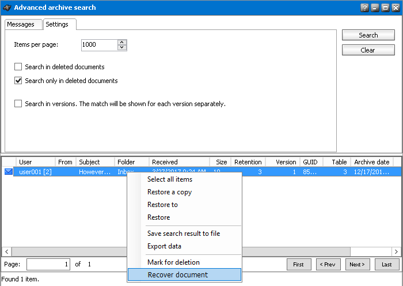Increase the Items per page value with the up arrow
403x286 pixels.
[122, 43]
